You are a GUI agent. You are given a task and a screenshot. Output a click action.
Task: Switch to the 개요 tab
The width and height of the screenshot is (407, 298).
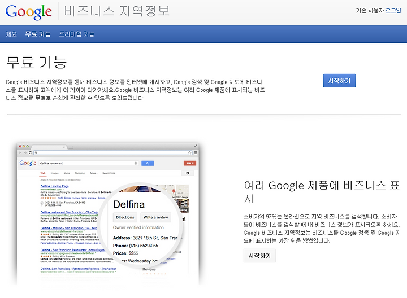11,34
